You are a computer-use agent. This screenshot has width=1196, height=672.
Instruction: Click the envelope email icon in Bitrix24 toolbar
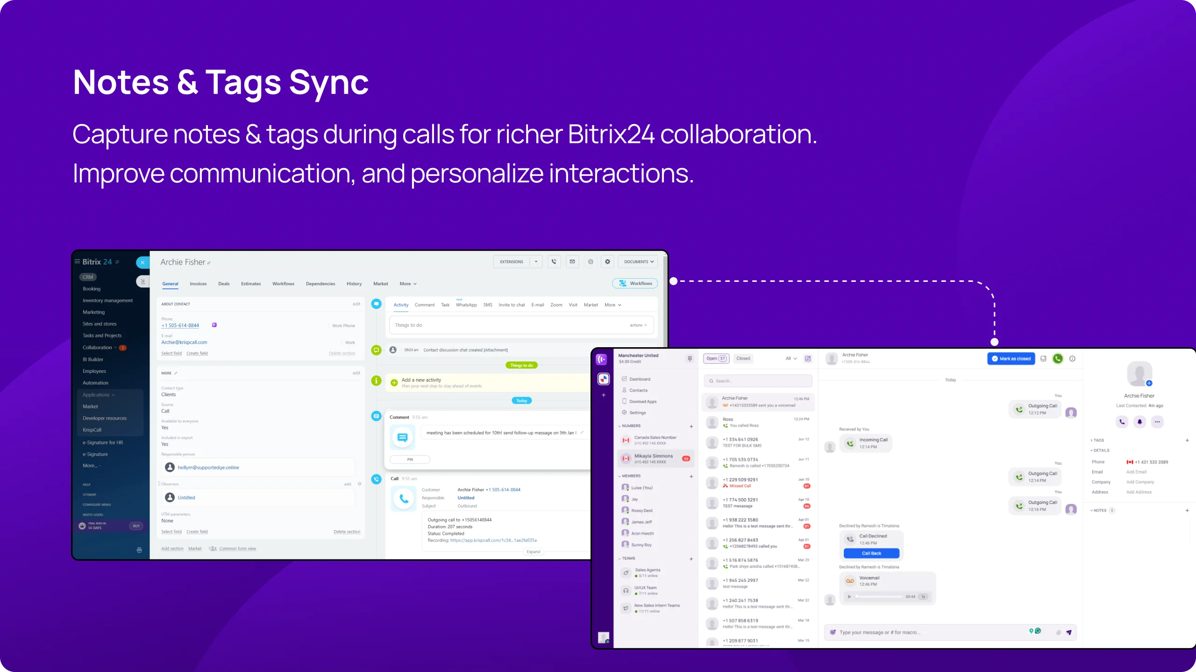(x=572, y=262)
